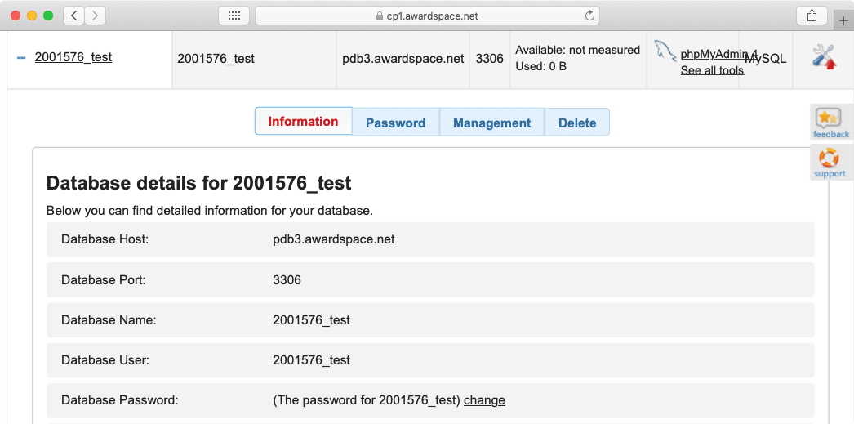Viewport: 854px width, 424px height.
Task: Click the 2001576_test database name link
Action: click(x=73, y=57)
